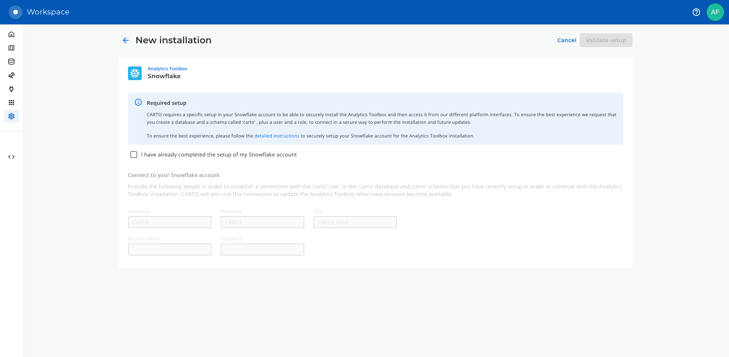Open Data Explorer database icon
Screen dimensions: 729x357
pos(11,62)
